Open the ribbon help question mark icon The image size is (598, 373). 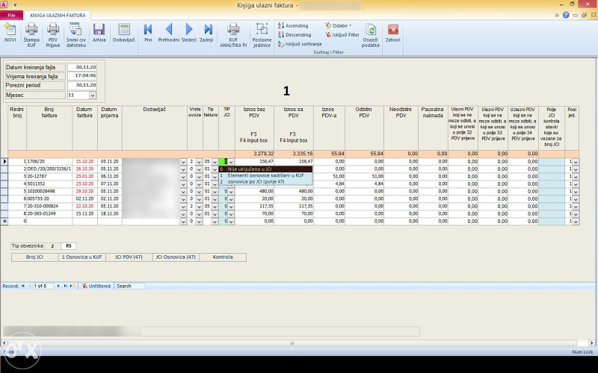coord(566,15)
